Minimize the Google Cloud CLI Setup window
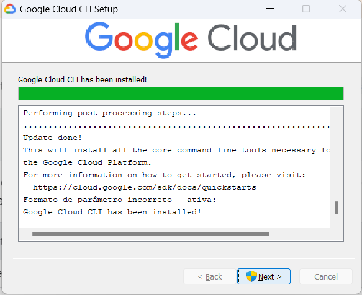This screenshot has height=295, width=362. coord(270,9)
